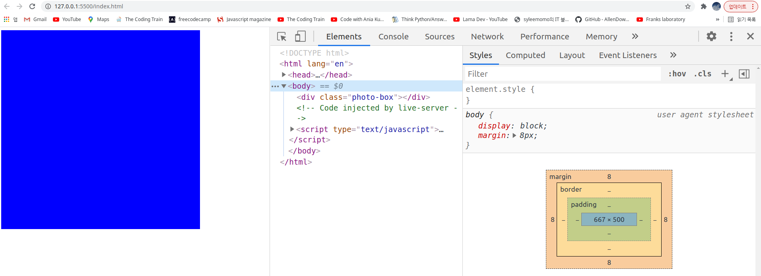Select the photo-box div node
The width and height of the screenshot is (761, 276).
363,97
